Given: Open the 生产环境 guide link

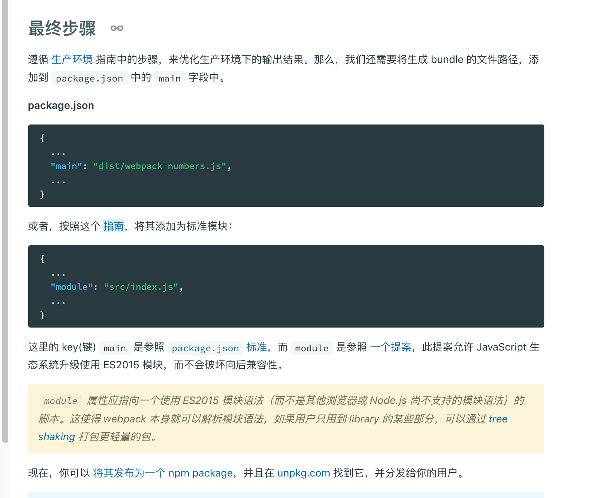Looking at the screenshot, I should [x=72, y=60].
